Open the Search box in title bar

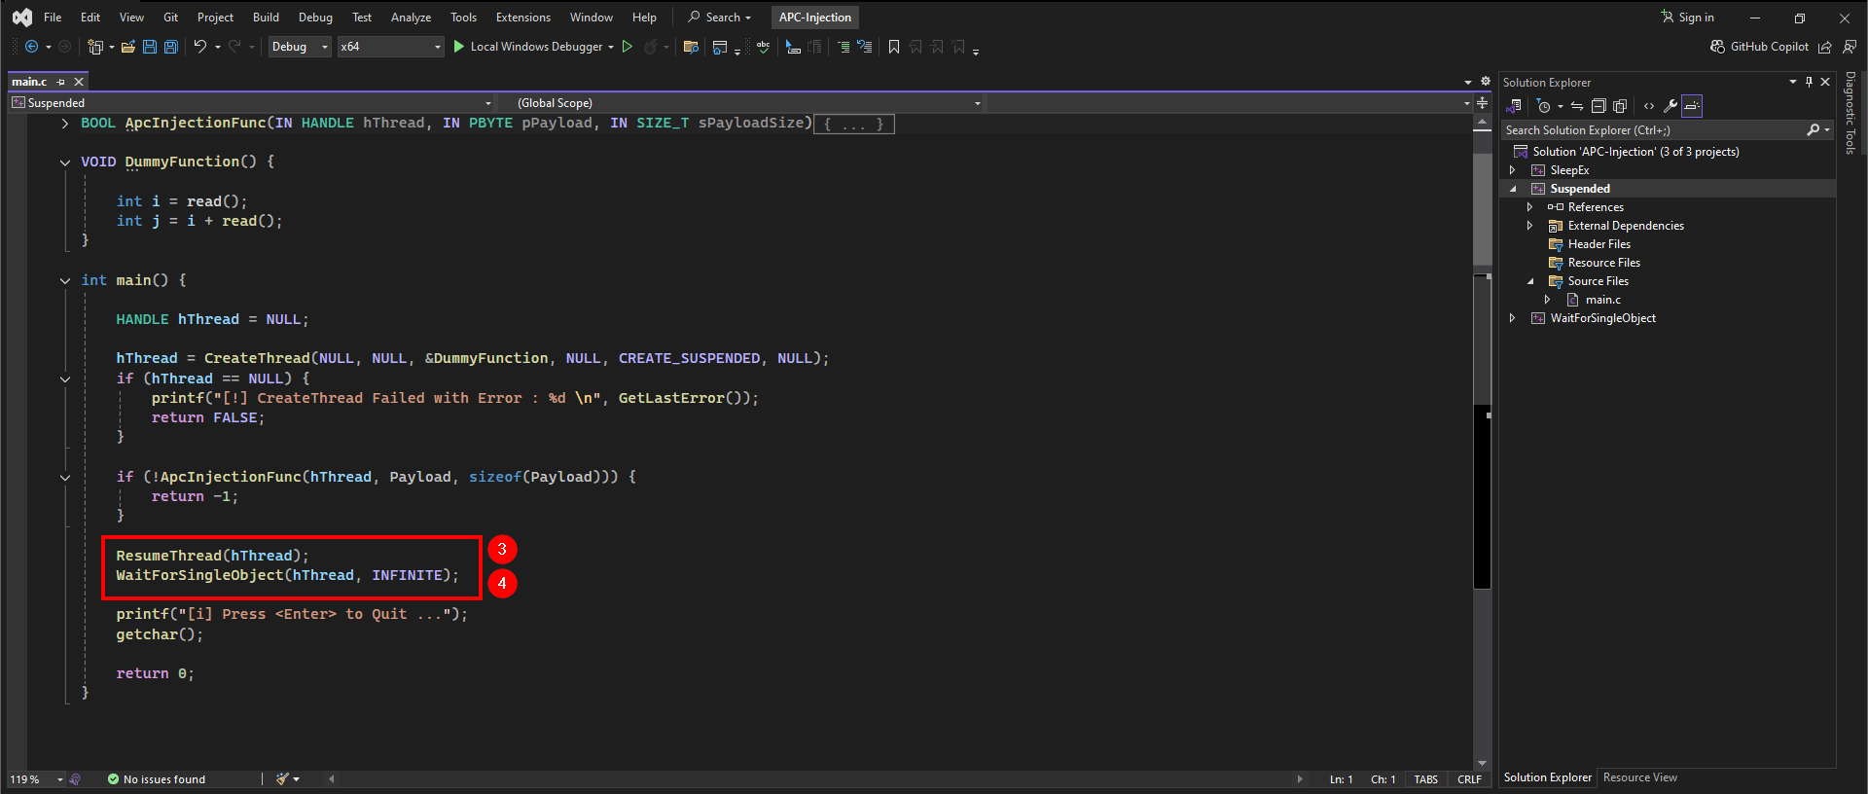click(x=720, y=18)
